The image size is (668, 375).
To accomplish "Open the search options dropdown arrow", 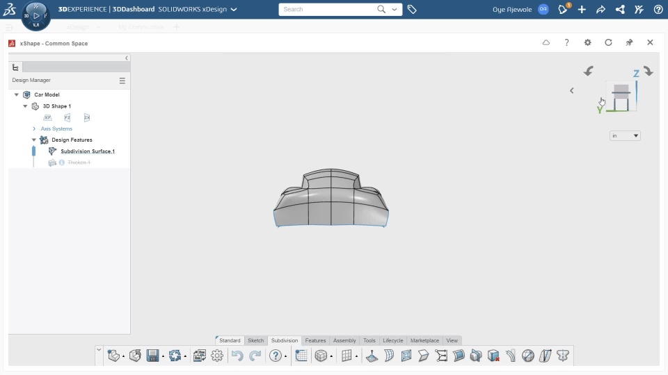I will 395,9.
